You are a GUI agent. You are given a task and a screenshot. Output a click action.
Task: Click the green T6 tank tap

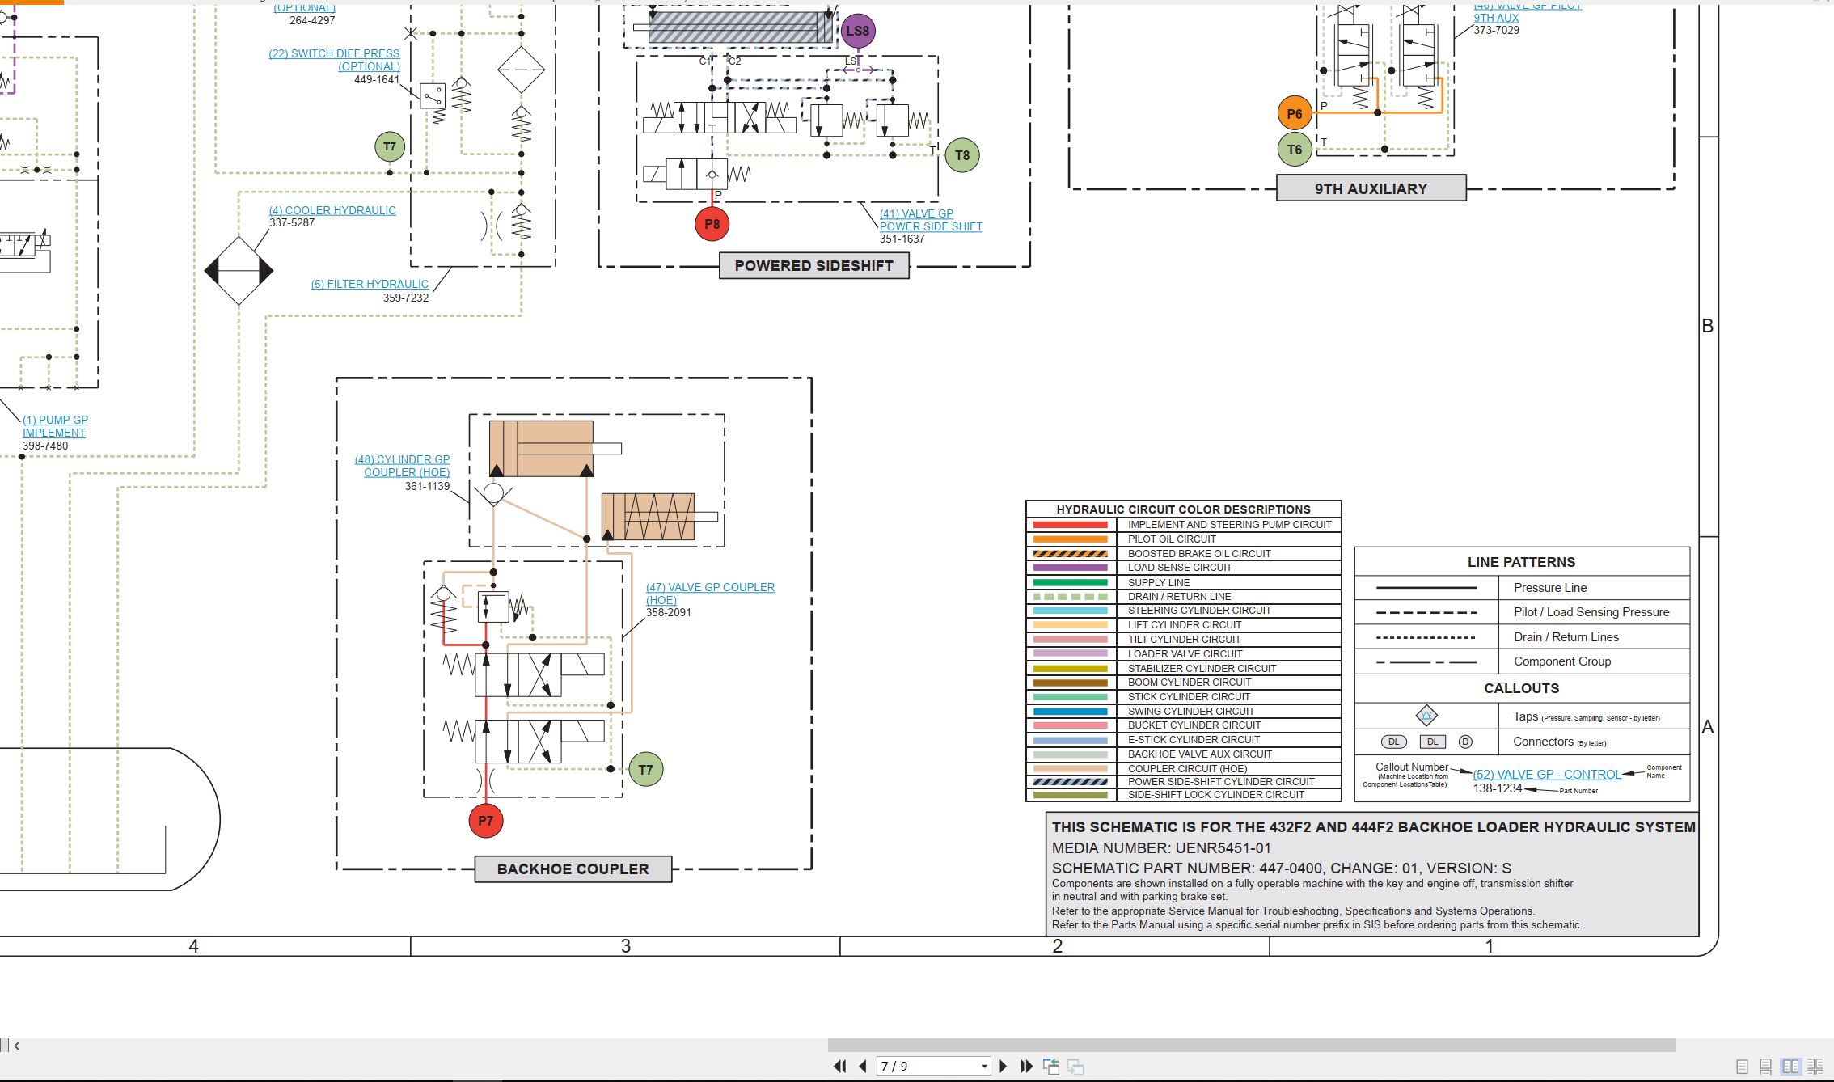point(1294,150)
